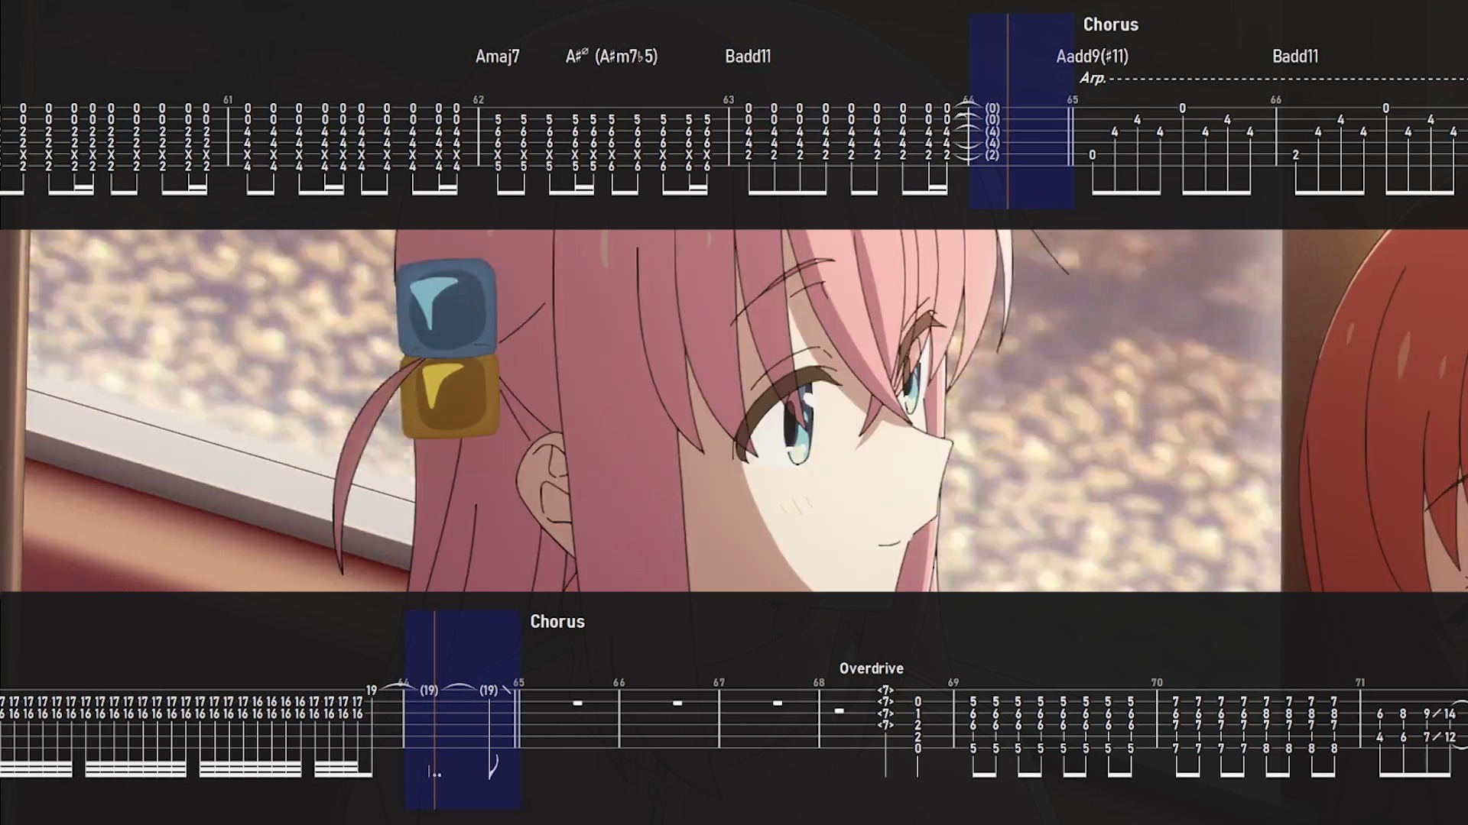Click the Overdrive effect label
The height and width of the screenshot is (825, 1468).
(871, 668)
